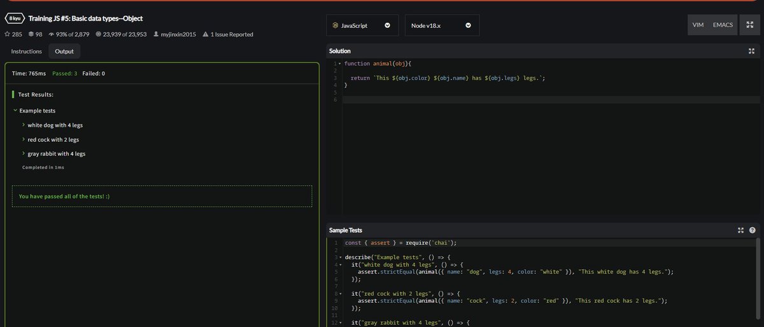Open the JavaScript language dropdown
The width and height of the screenshot is (764, 327).
click(362, 25)
